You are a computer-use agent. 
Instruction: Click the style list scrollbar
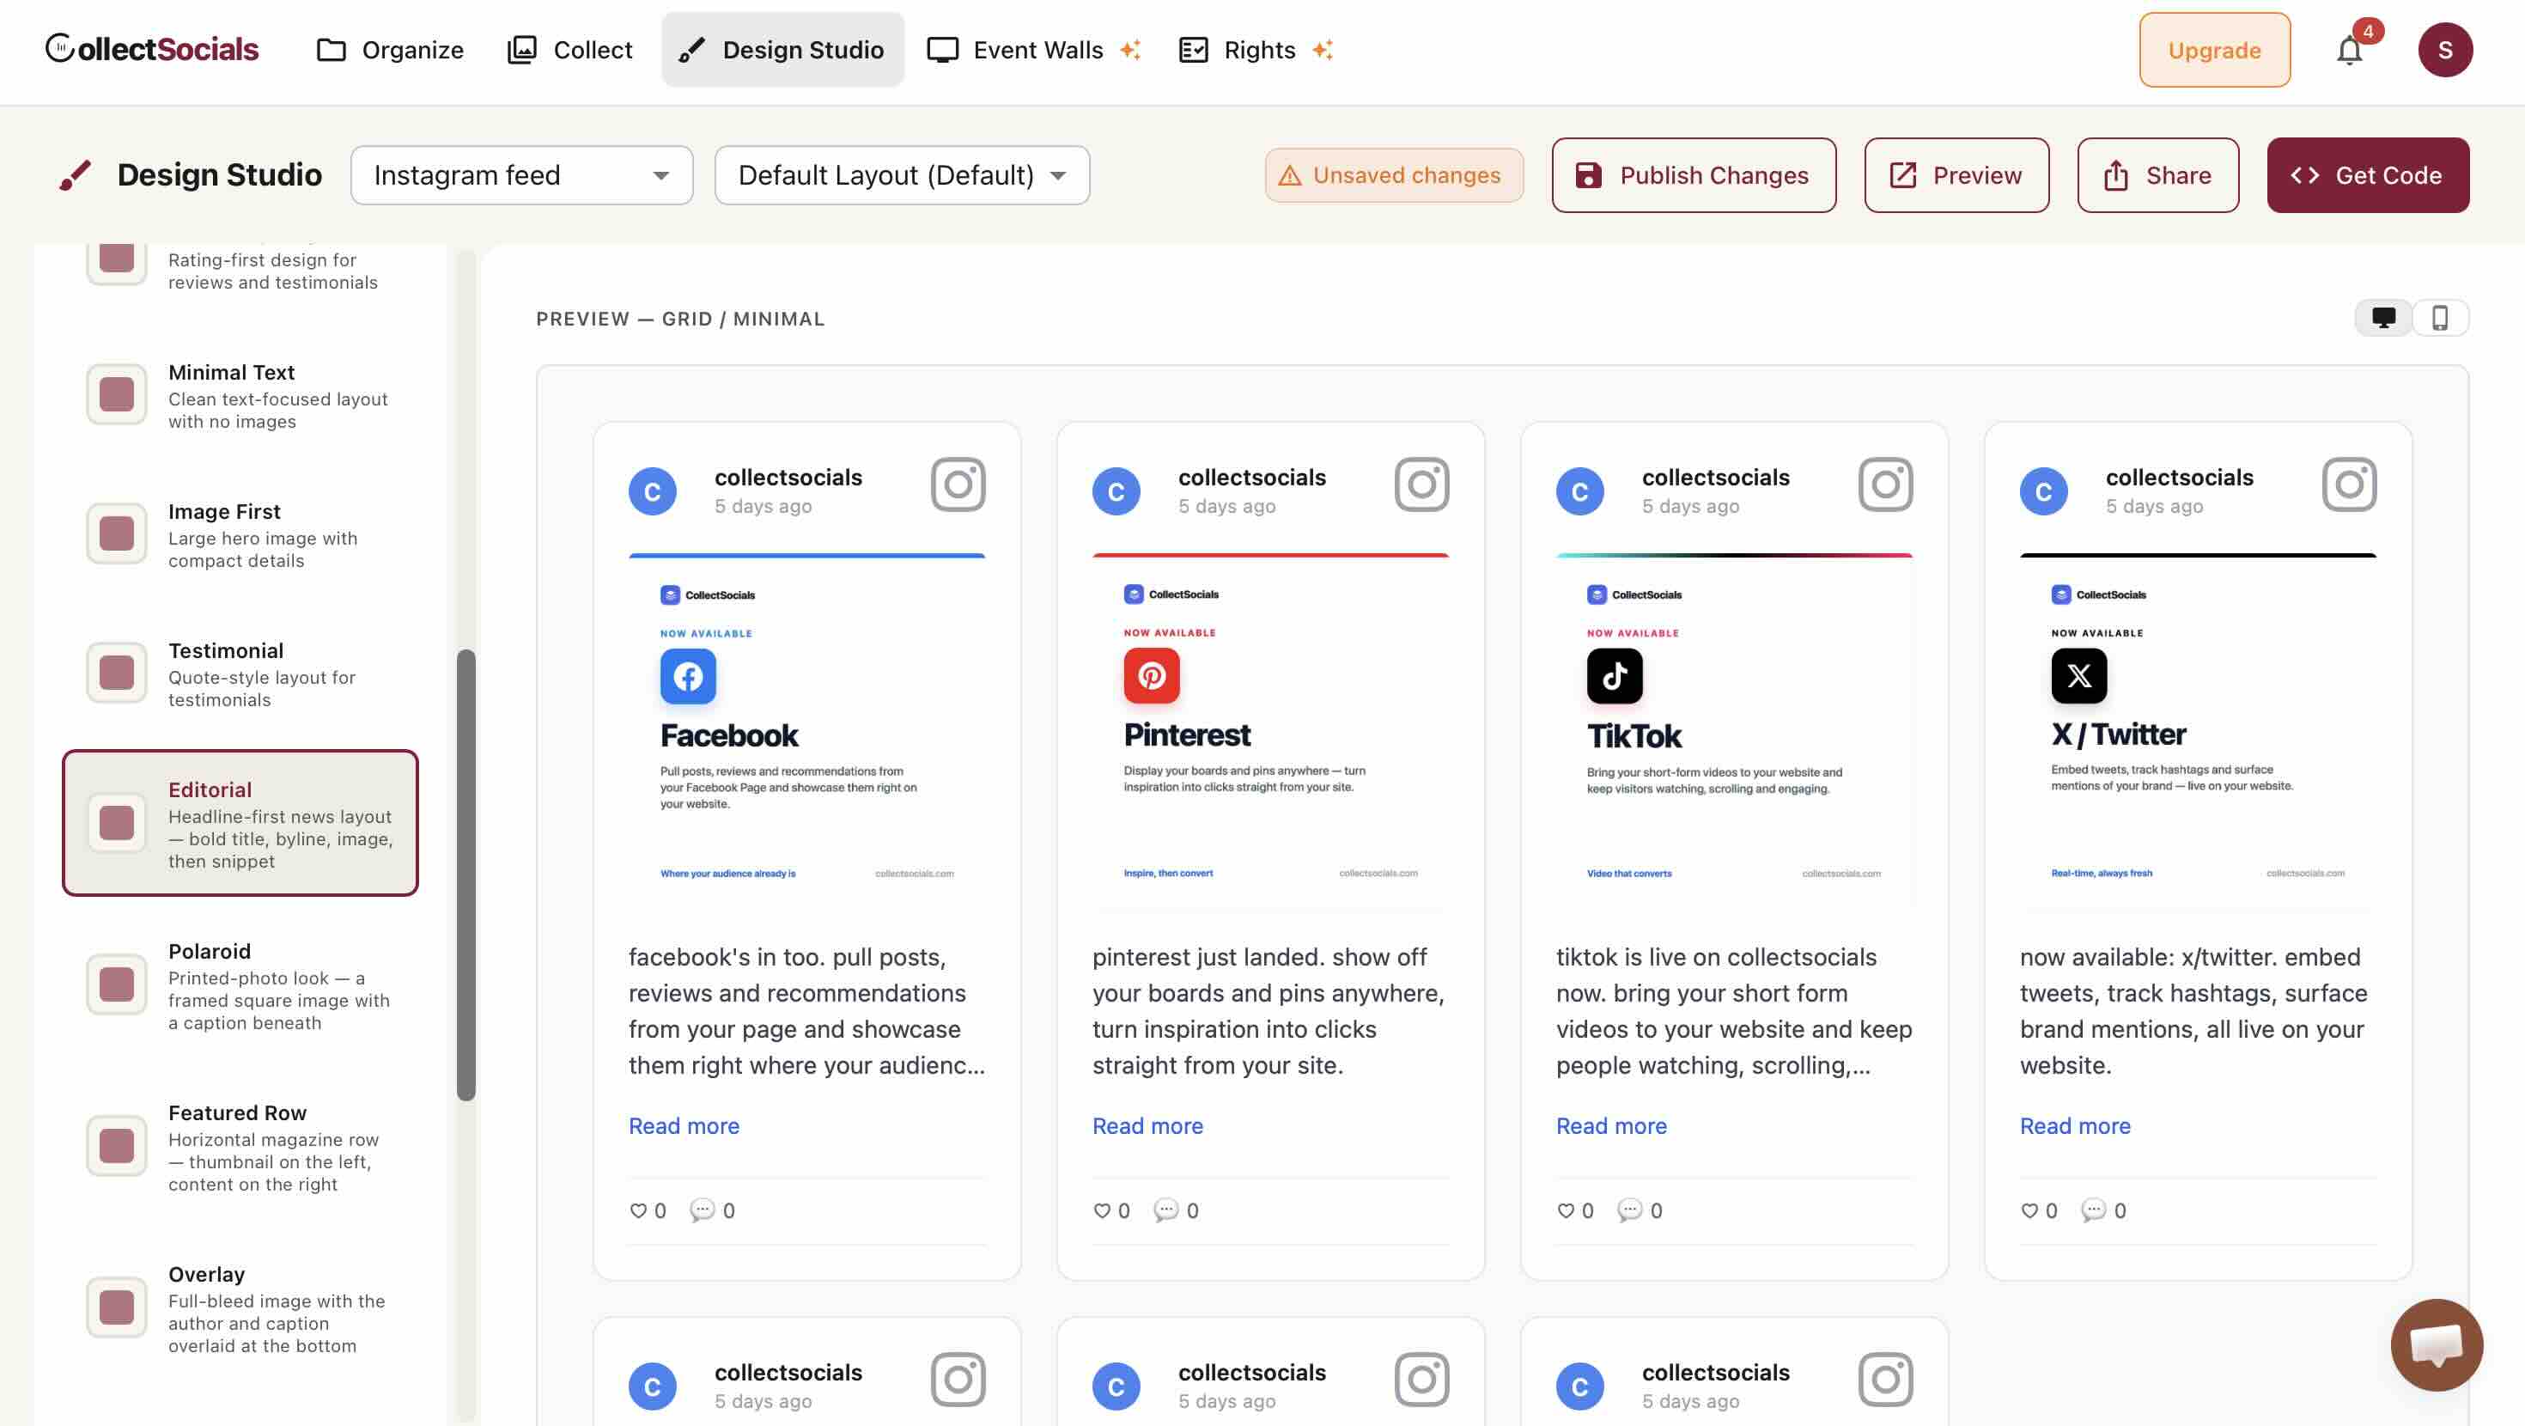tap(466, 874)
